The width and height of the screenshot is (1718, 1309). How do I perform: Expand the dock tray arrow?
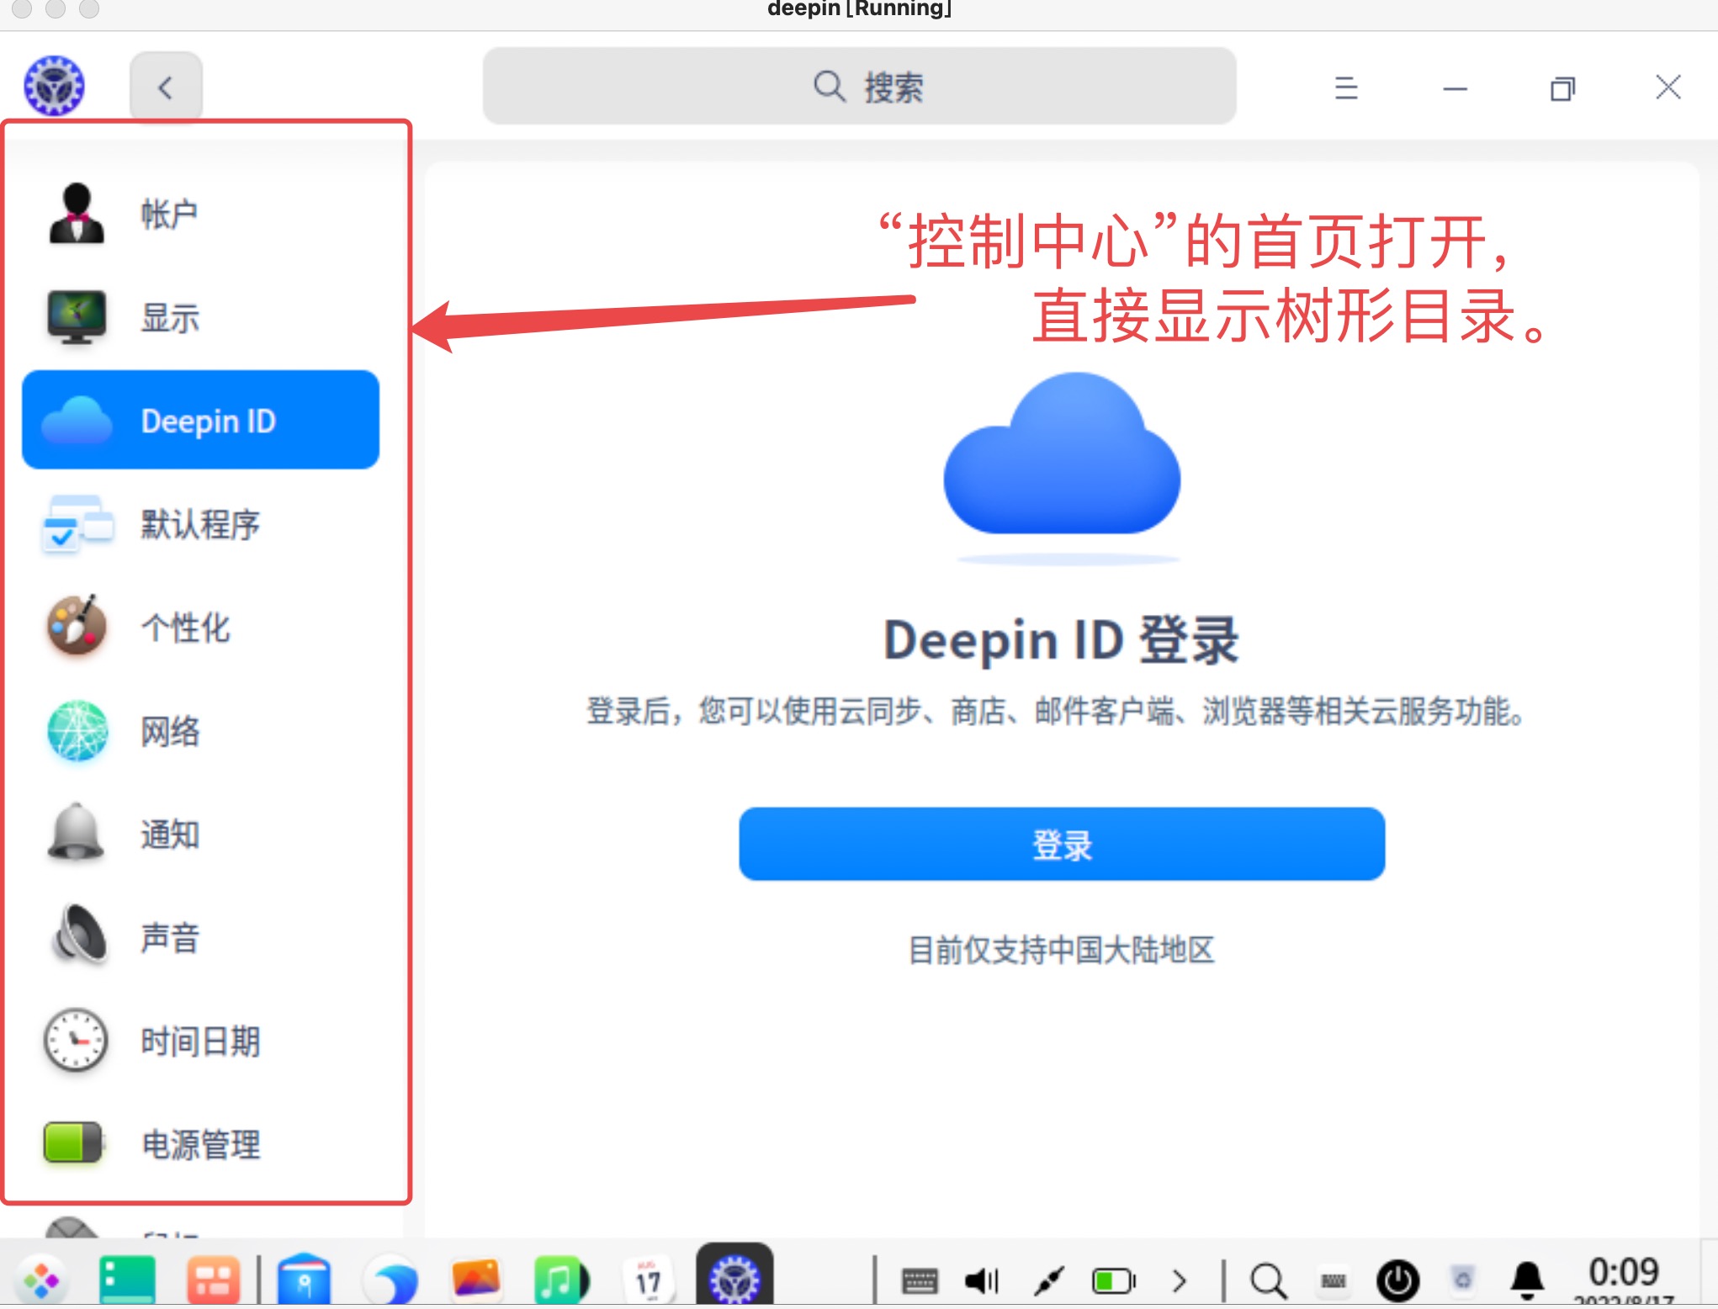click(x=1180, y=1280)
